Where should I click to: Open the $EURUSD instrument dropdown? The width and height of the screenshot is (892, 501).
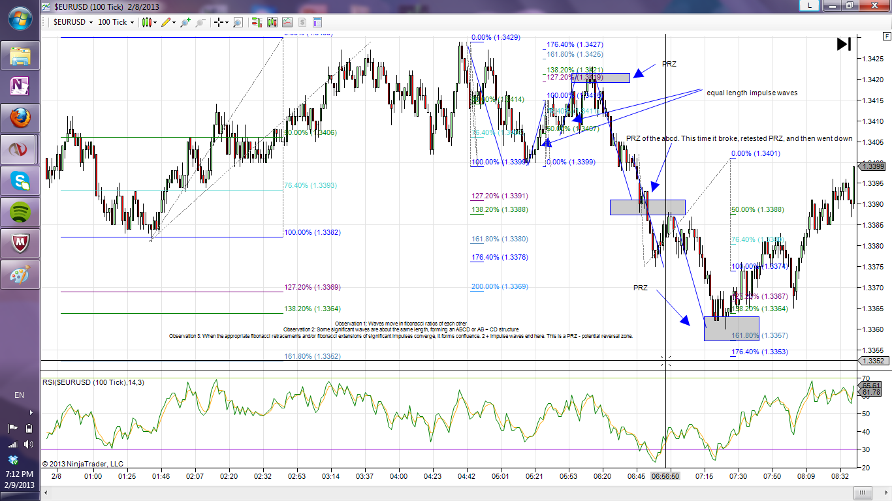pyautogui.click(x=72, y=22)
